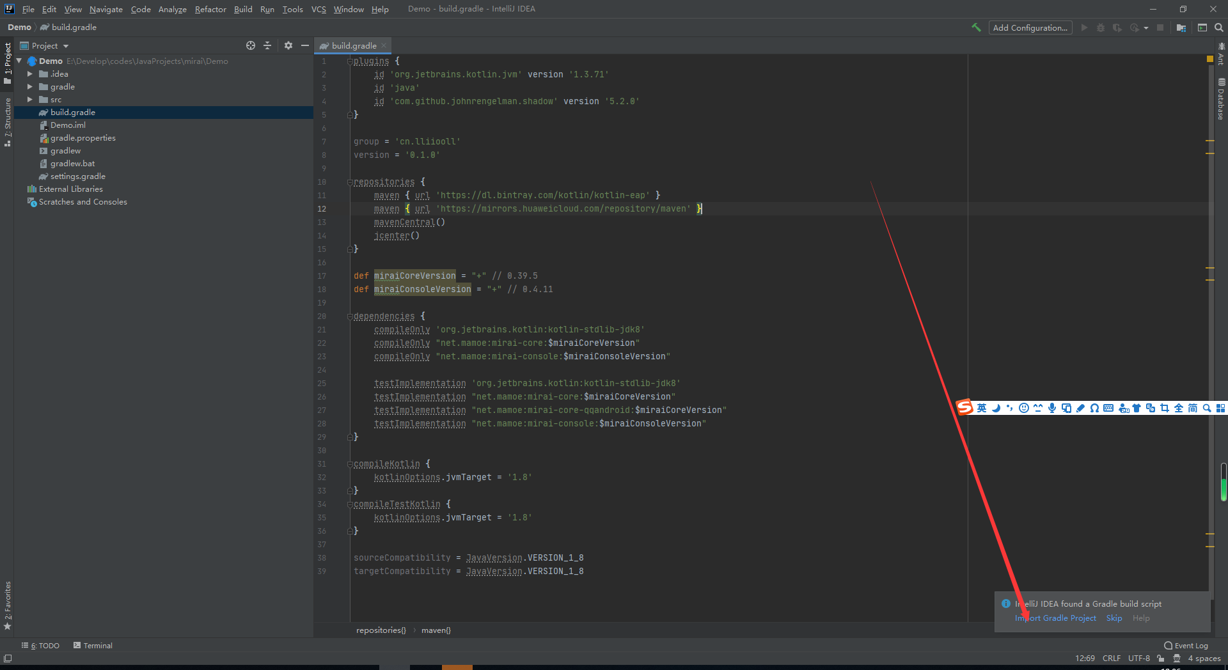Image resolution: width=1228 pixels, height=670 pixels.
Task: Click the Build Project hammer icon
Action: [976, 27]
